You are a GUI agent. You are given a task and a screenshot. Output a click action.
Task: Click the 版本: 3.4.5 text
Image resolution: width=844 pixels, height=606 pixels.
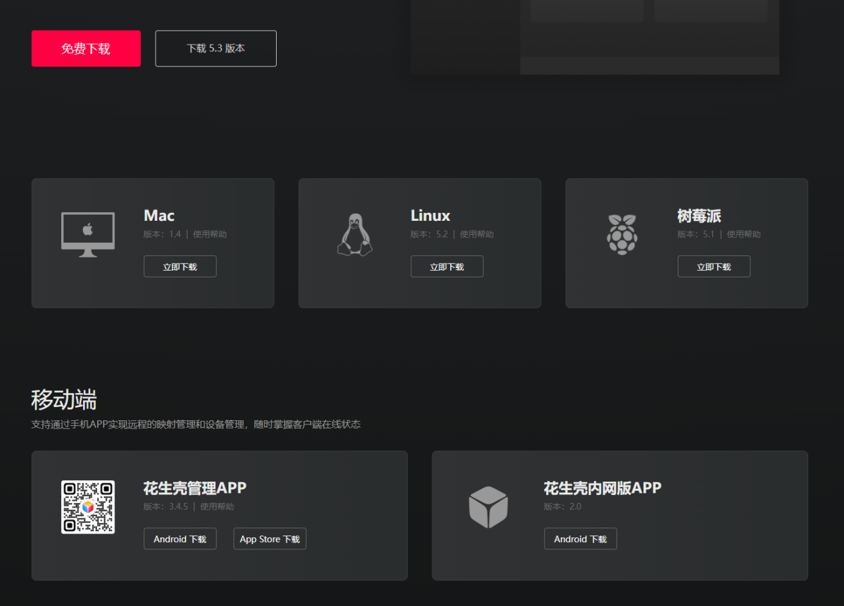(166, 507)
